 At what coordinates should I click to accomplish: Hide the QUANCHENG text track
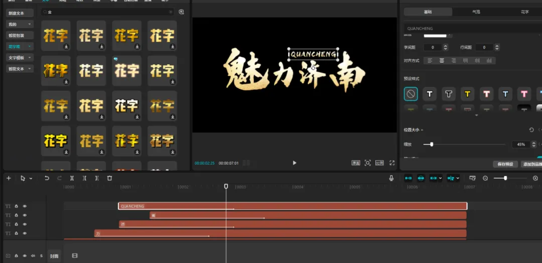tap(25, 206)
